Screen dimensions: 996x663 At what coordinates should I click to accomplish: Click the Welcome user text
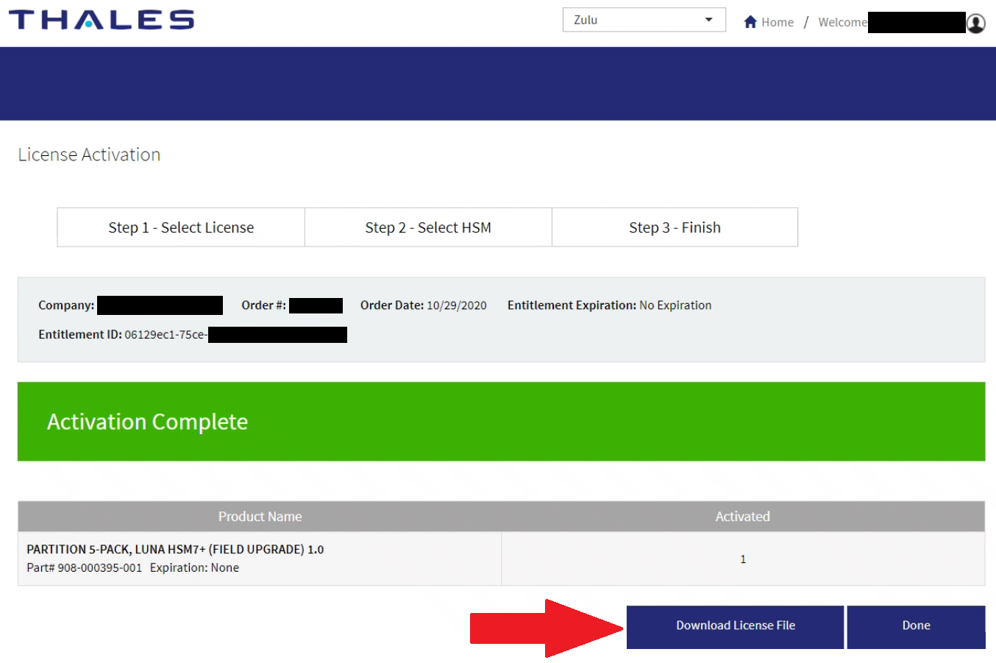[x=843, y=22]
